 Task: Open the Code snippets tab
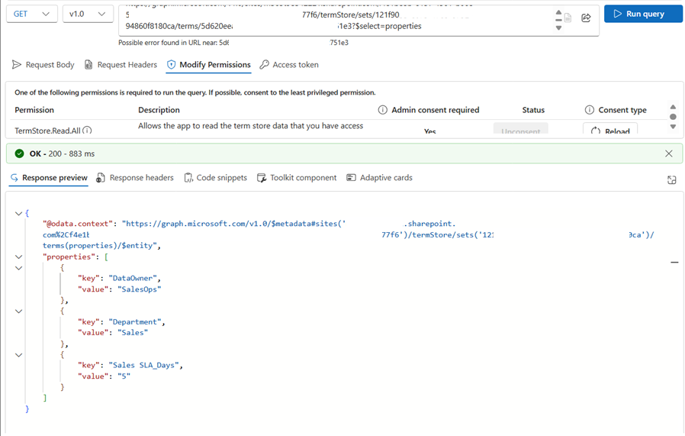(215, 178)
